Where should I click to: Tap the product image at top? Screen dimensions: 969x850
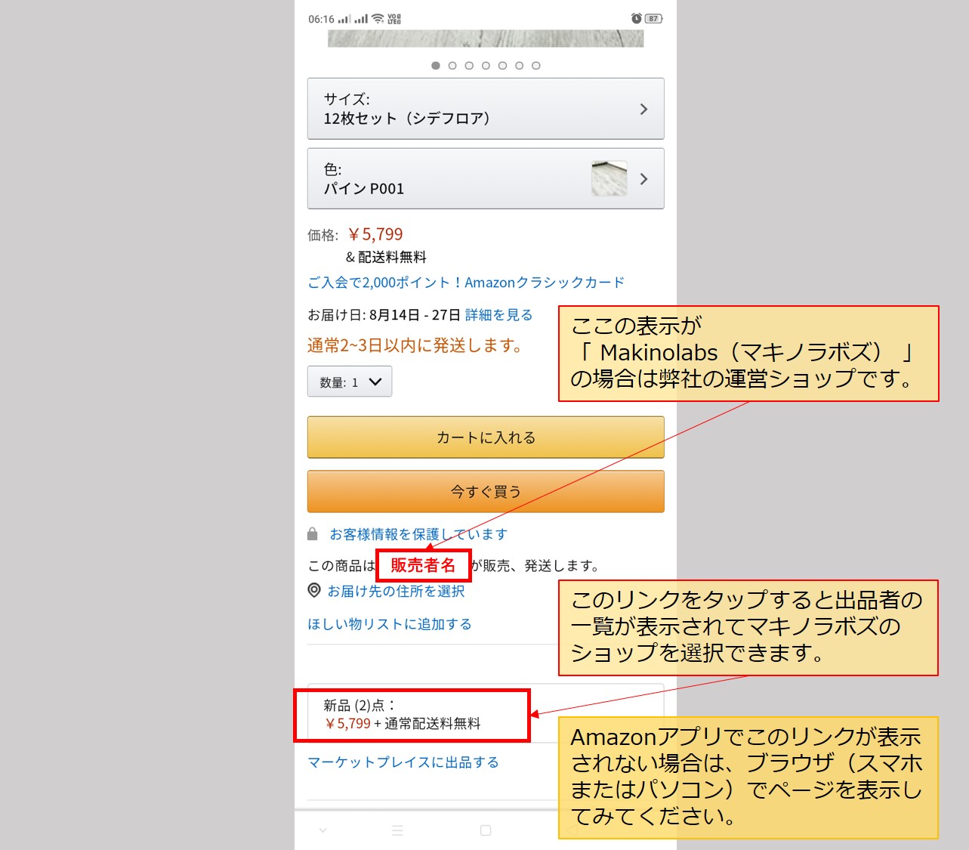[x=486, y=39]
